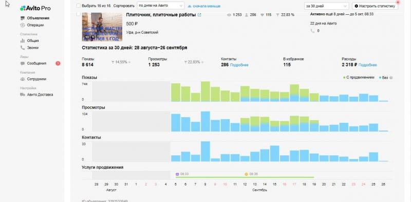This screenshot has width=411, height=202.
Task: Expand the по дням на Авито sort dropdown
Action: pyautogui.click(x=161, y=6)
